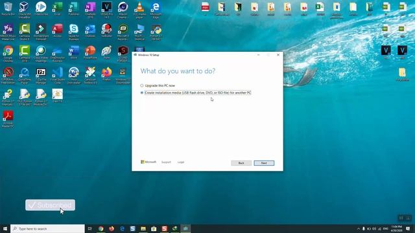Select the 7-Zip File Manager desktop icon

41,76
